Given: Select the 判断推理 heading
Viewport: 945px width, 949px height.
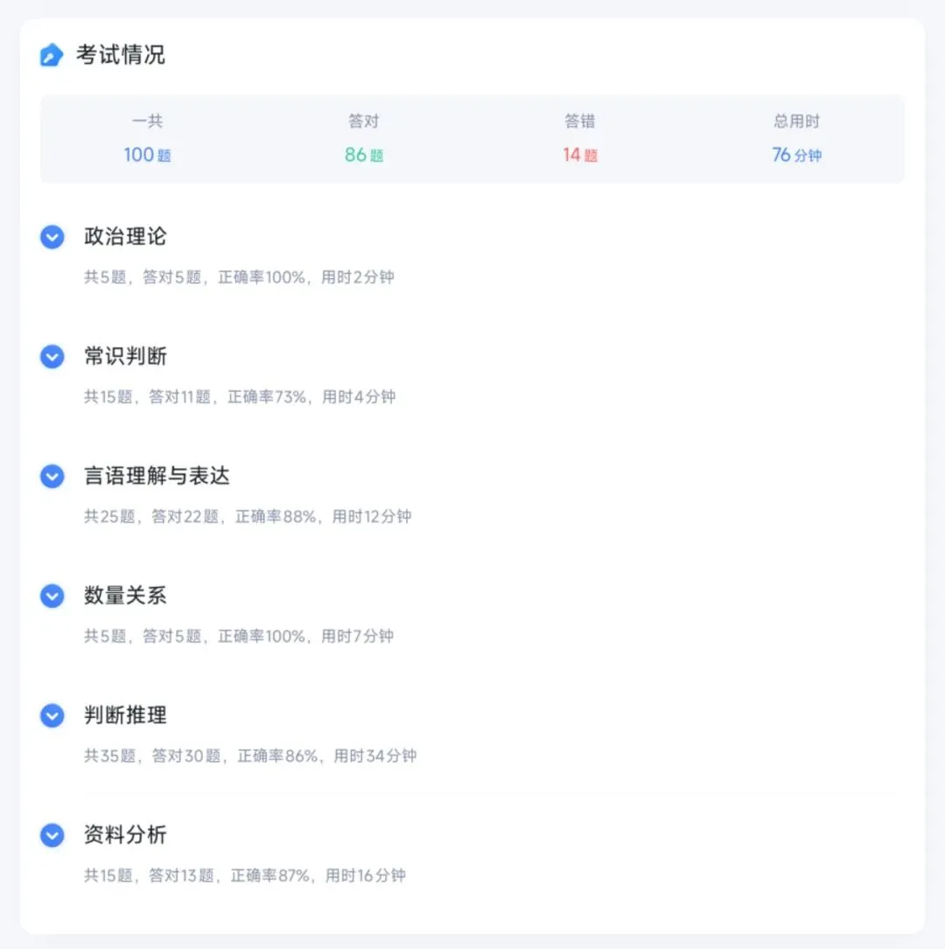Looking at the screenshot, I should (125, 715).
